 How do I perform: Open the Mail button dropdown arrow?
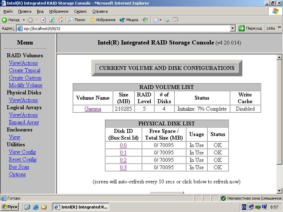coord(160,20)
